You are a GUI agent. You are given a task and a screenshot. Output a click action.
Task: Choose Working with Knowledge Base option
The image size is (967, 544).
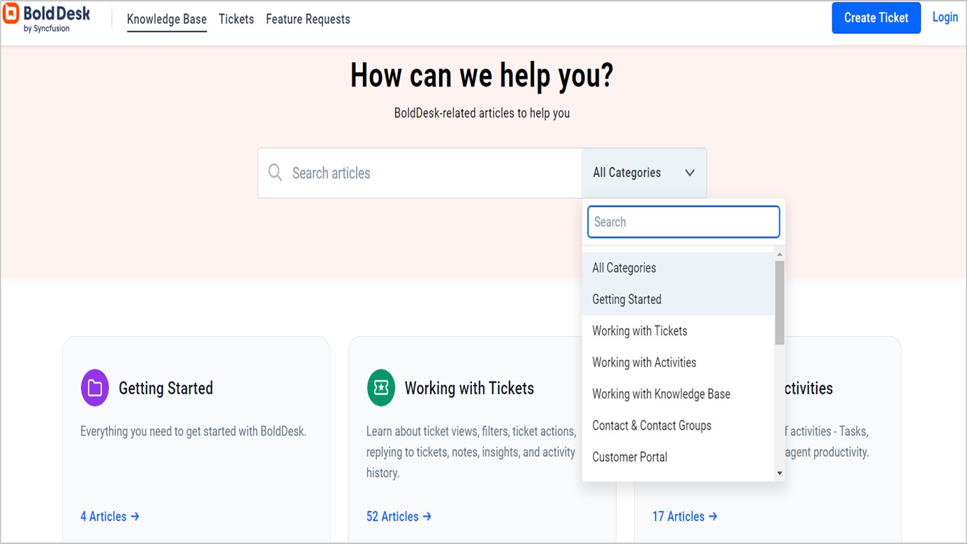click(x=679, y=394)
